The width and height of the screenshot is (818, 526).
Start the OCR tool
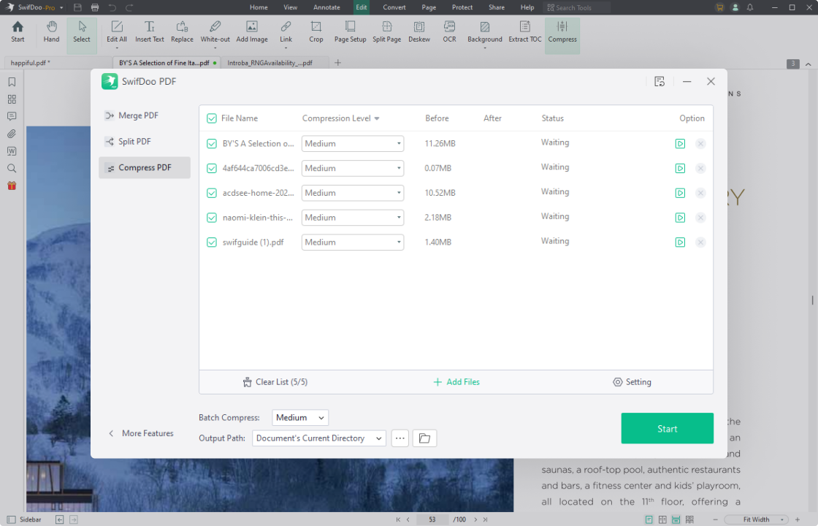click(x=449, y=32)
